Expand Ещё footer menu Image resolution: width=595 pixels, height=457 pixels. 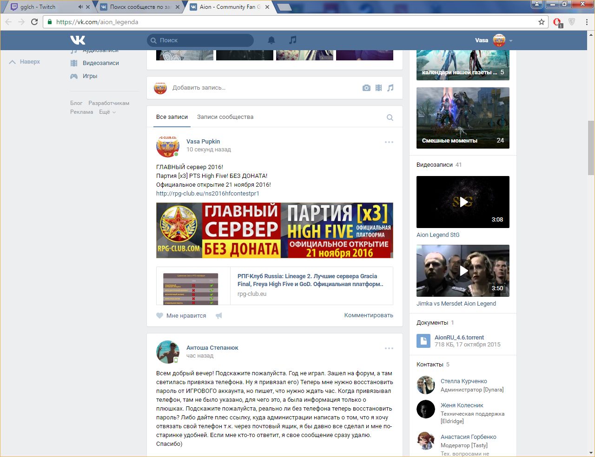[107, 112]
